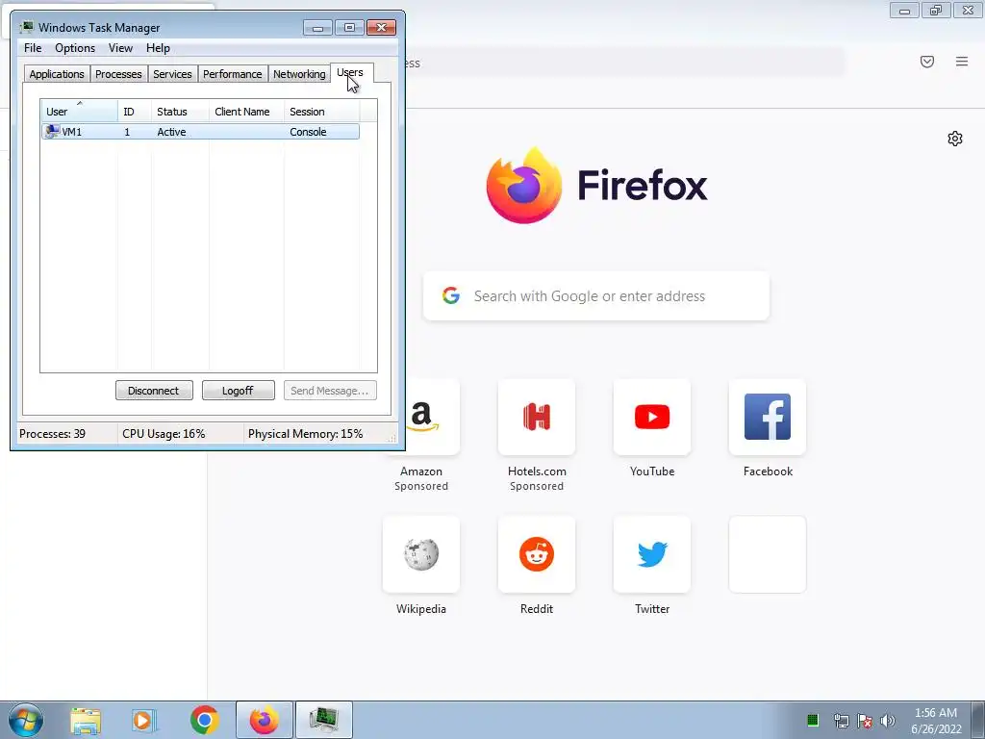Click the Send Message button
This screenshot has height=739, width=985.
330,391
